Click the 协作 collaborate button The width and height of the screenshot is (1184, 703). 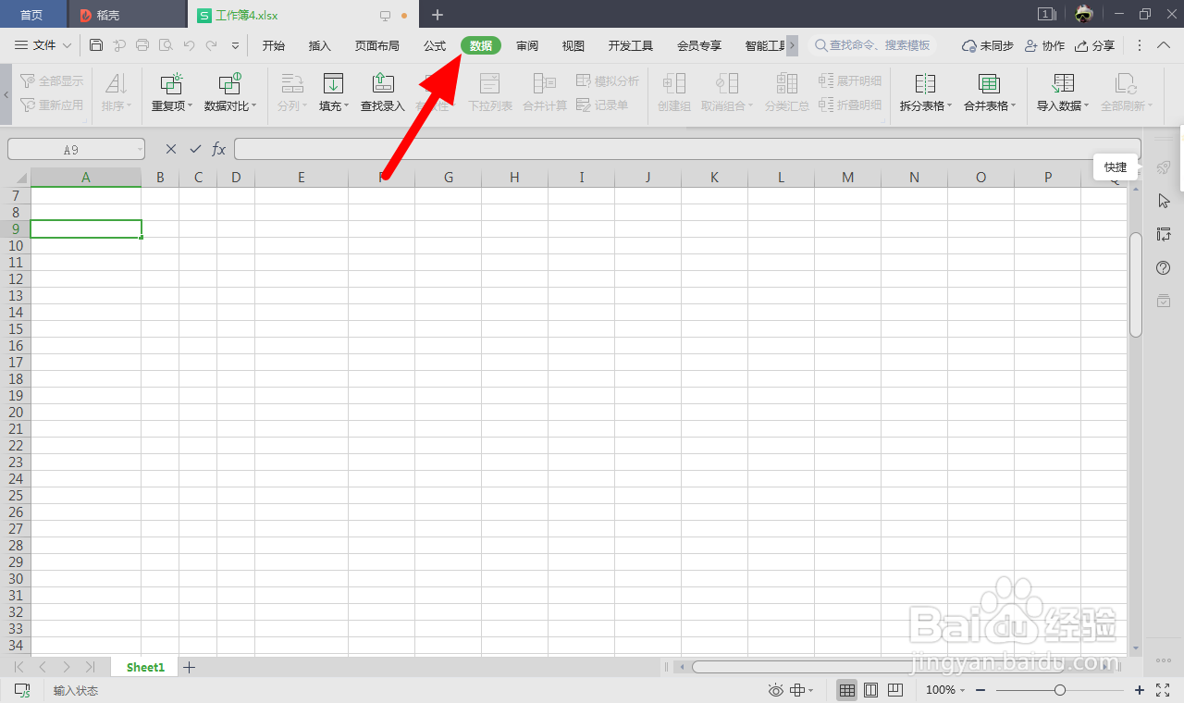[x=1043, y=44]
